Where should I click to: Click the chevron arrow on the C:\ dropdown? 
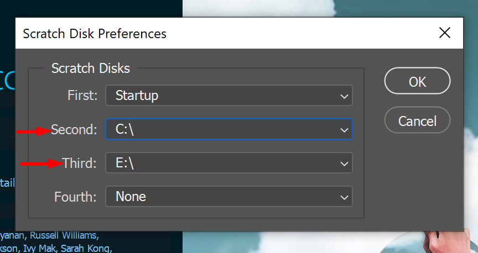[x=345, y=130]
